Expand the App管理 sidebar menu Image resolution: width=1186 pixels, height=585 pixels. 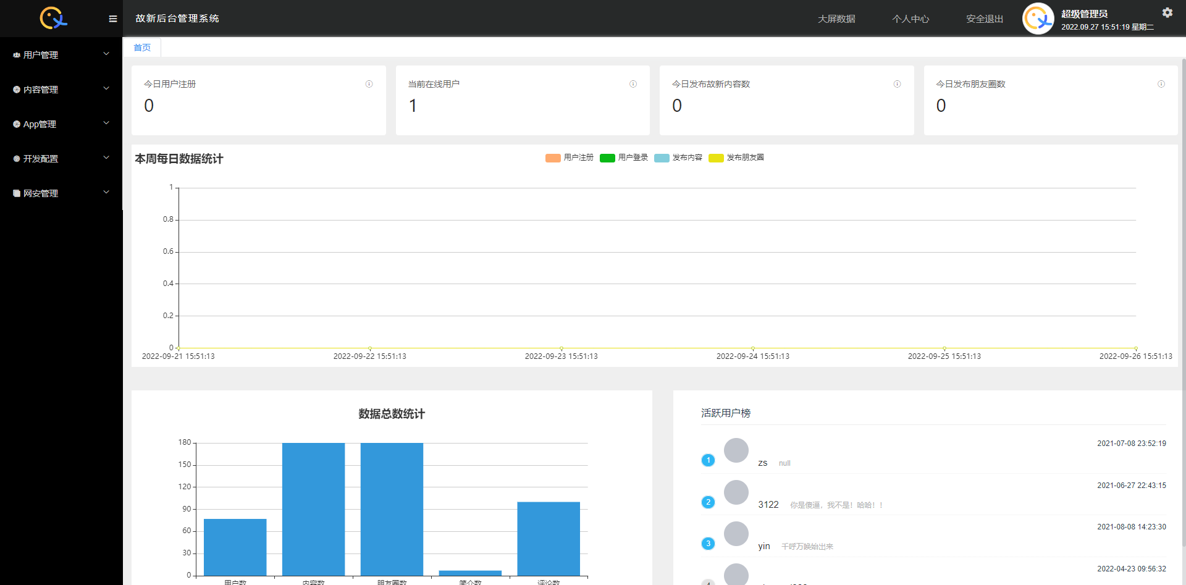[x=61, y=124]
